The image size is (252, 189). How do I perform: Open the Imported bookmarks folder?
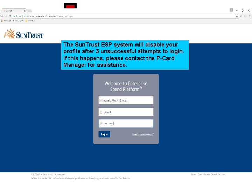pyautogui.click(x=30, y=21)
